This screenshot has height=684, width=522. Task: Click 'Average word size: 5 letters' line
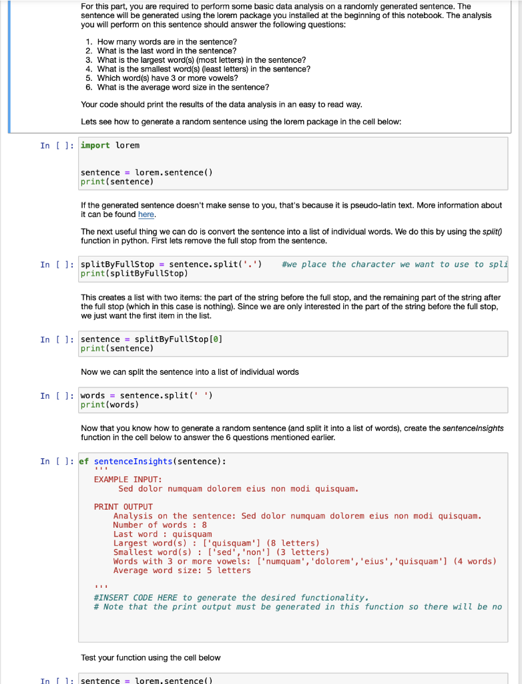(182, 570)
